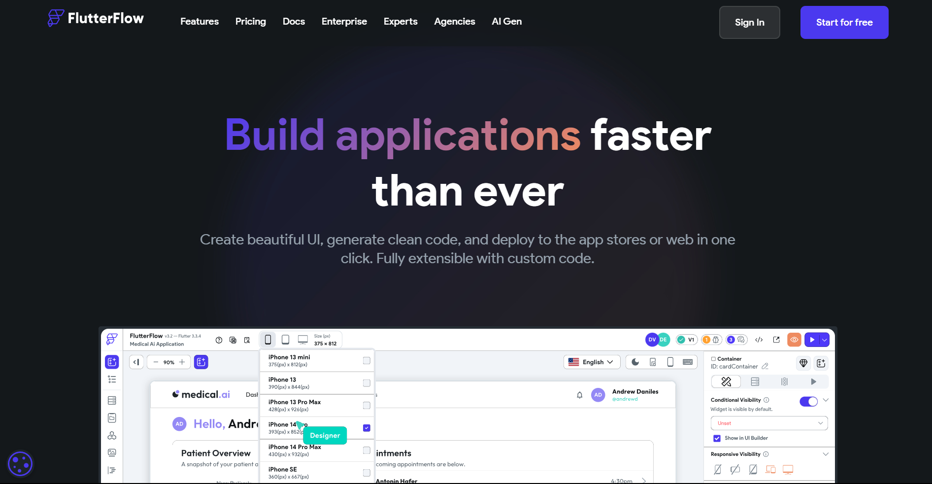The width and height of the screenshot is (932, 484).
Task: Open the V1 version selector
Action: pyautogui.click(x=686, y=340)
